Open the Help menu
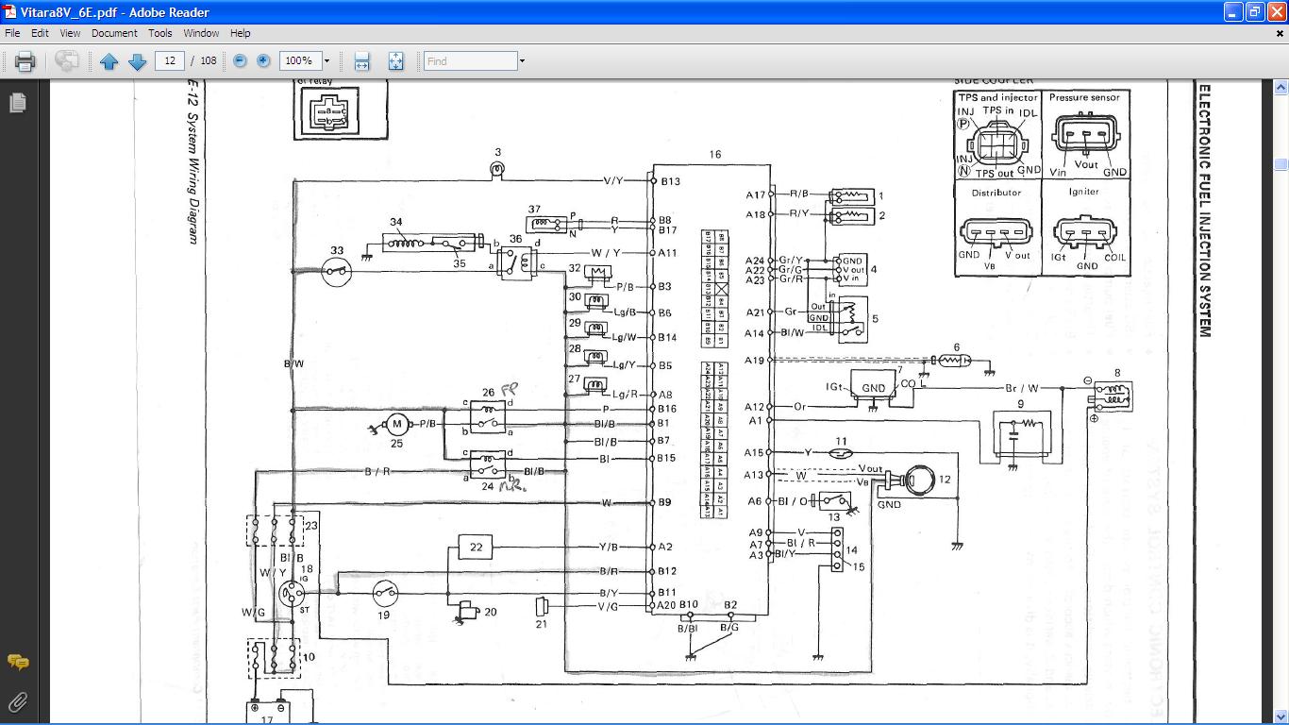This screenshot has height=725, width=1289. click(240, 33)
